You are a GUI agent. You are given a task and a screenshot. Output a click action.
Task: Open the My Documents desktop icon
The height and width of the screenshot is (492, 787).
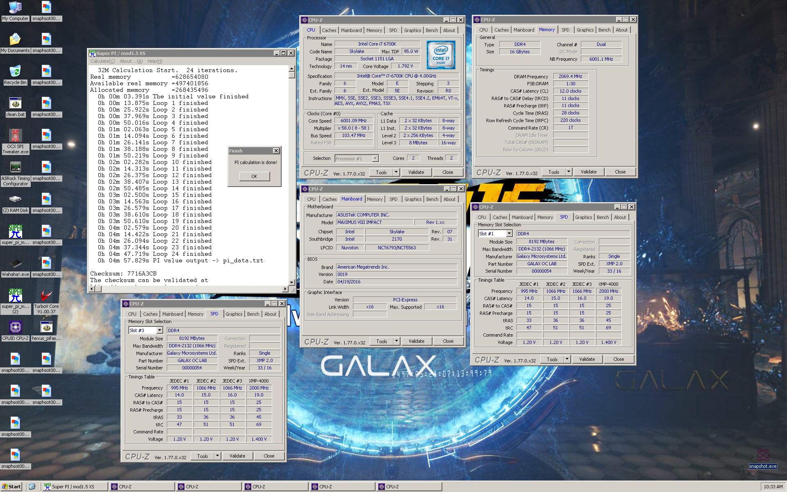[x=15, y=43]
